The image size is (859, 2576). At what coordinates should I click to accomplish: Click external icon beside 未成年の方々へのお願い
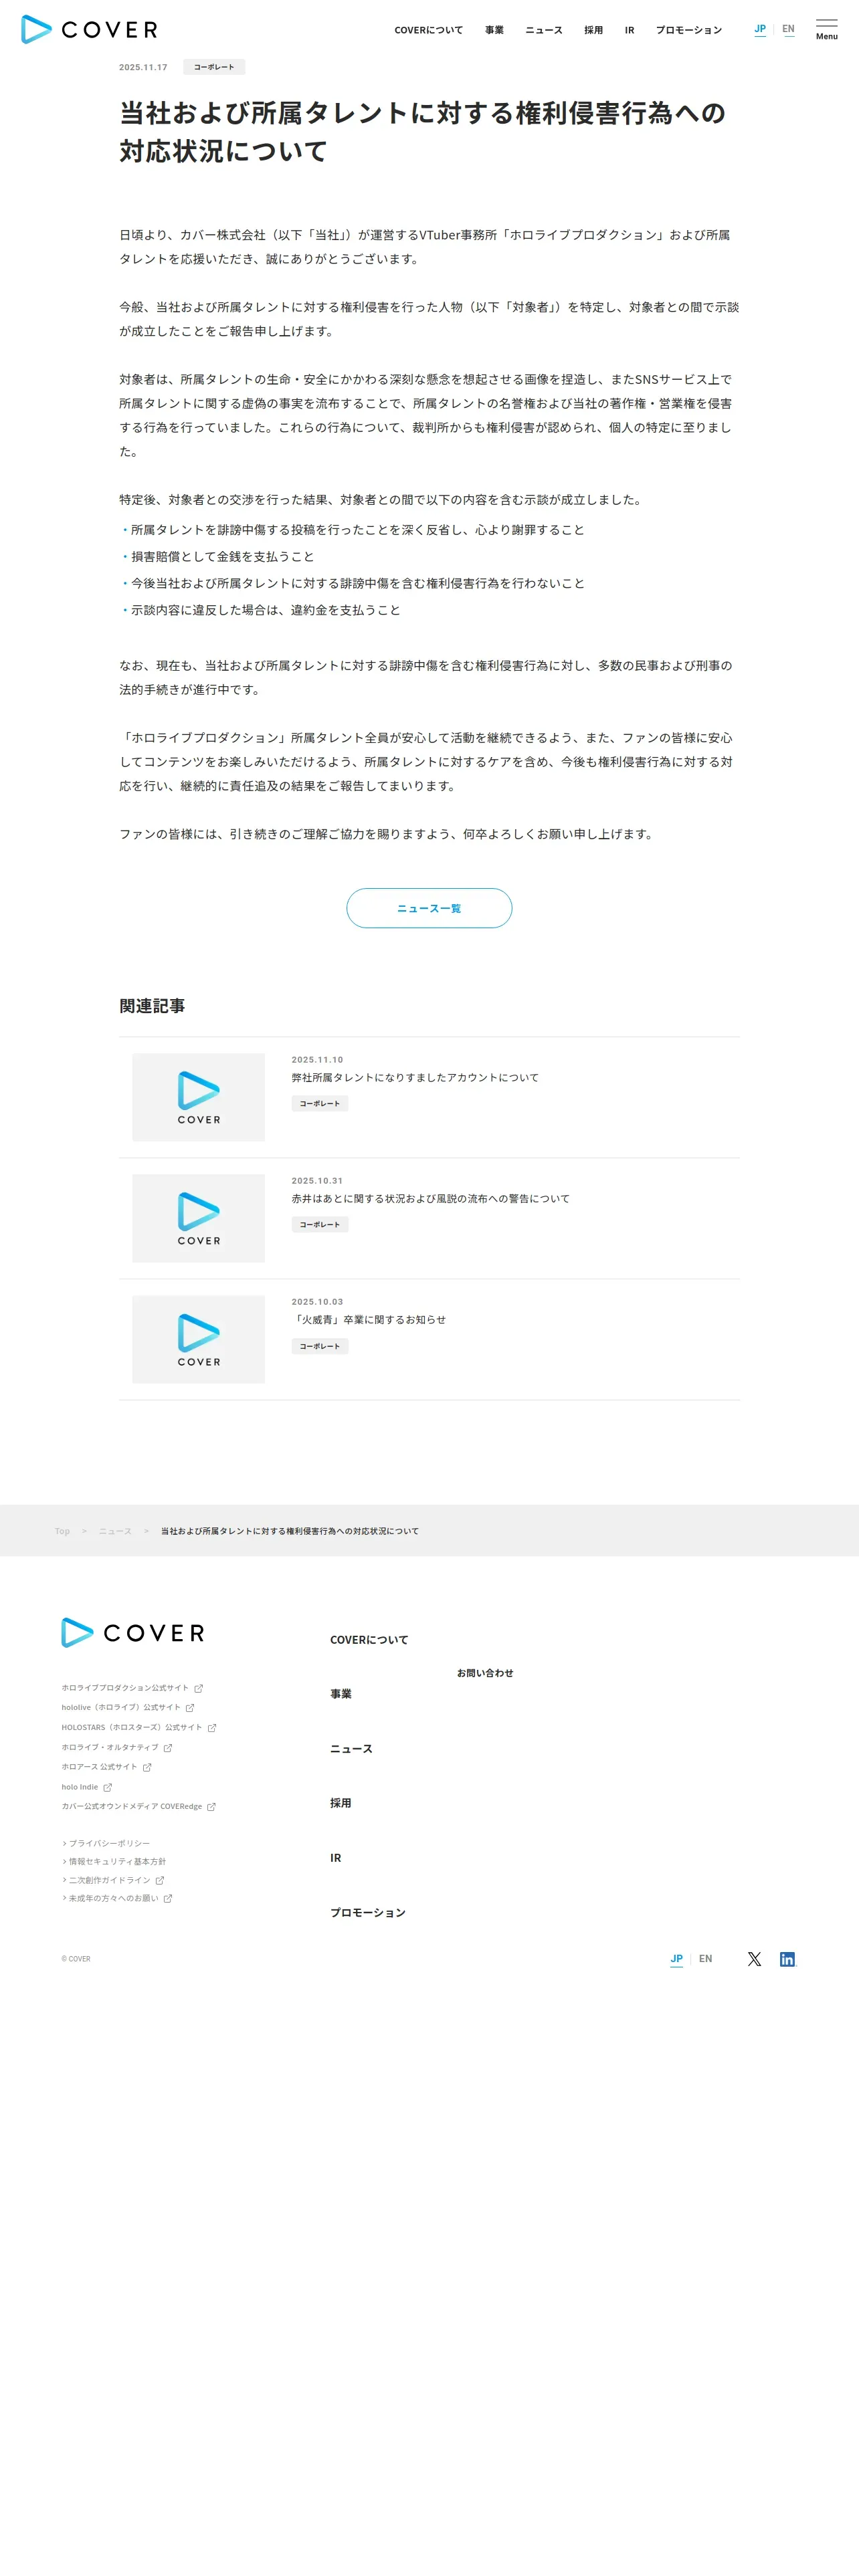point(168,1898)
